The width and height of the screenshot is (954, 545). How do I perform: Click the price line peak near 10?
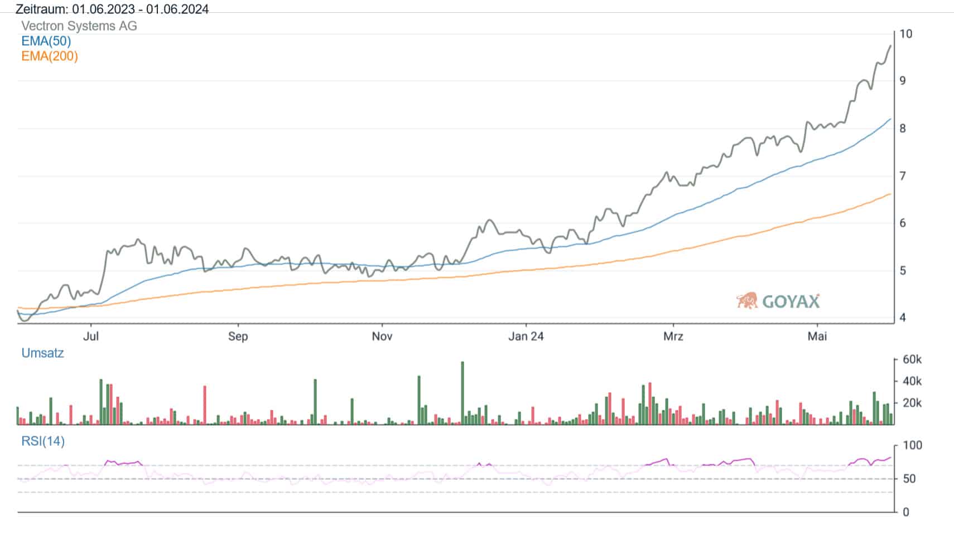tap(890, 46)
